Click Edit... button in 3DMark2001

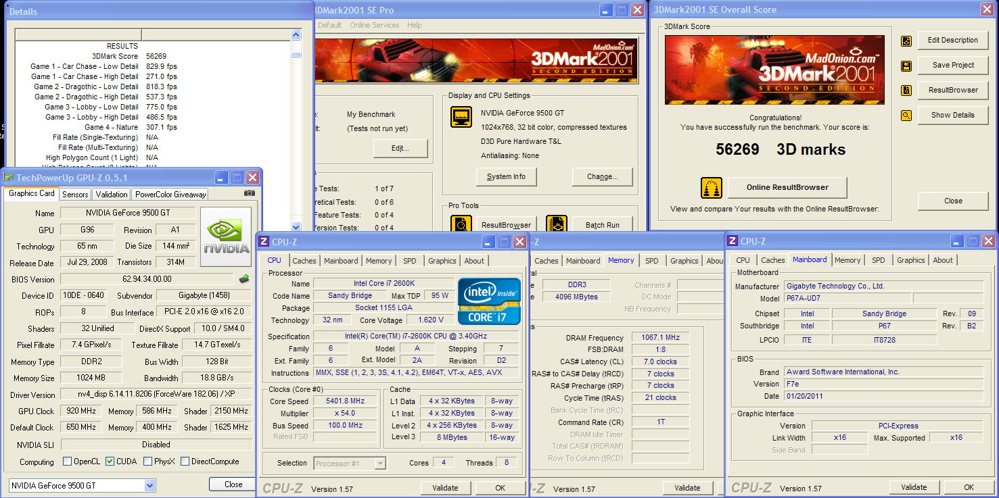pos(400,148)
